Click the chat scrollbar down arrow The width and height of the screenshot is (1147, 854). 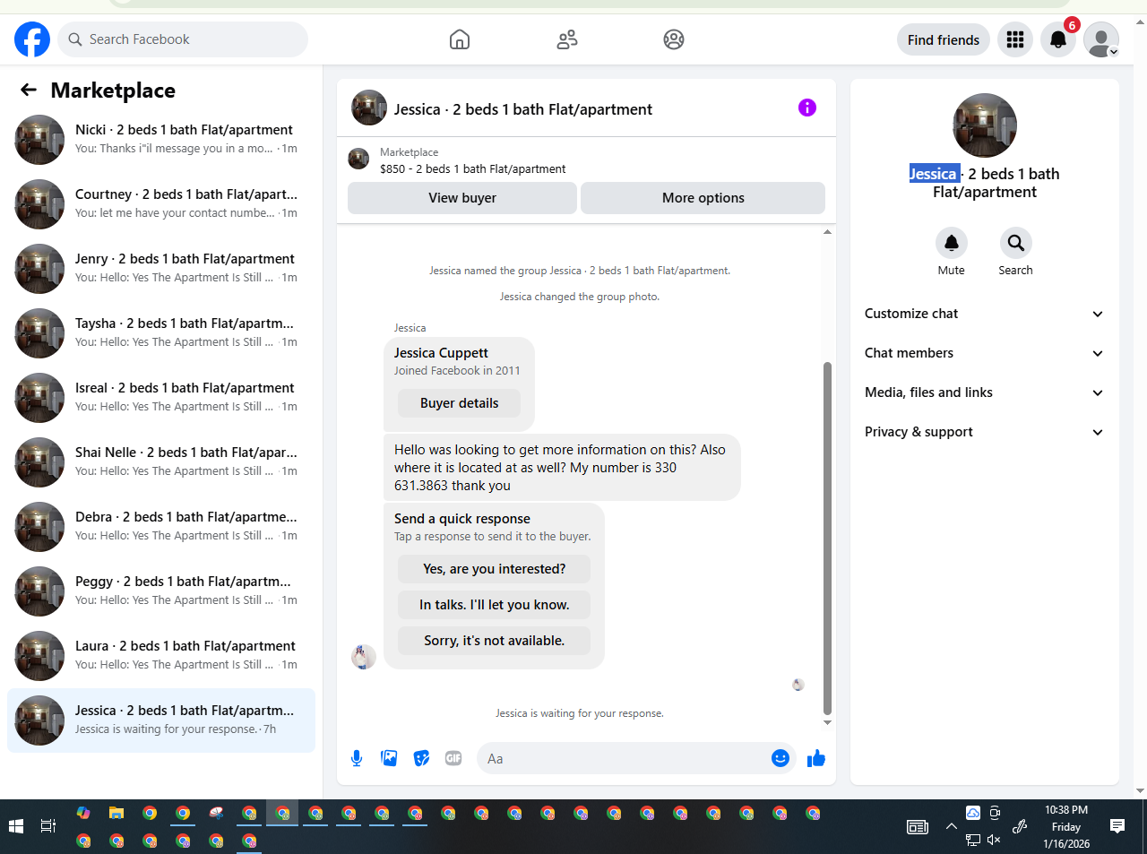(827, 722)
